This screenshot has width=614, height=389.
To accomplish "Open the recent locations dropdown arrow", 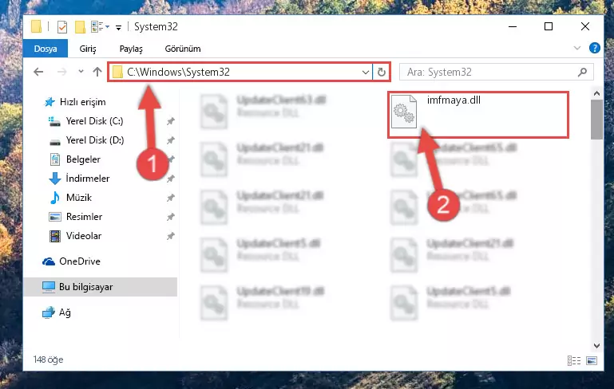I will click(81, 72).
